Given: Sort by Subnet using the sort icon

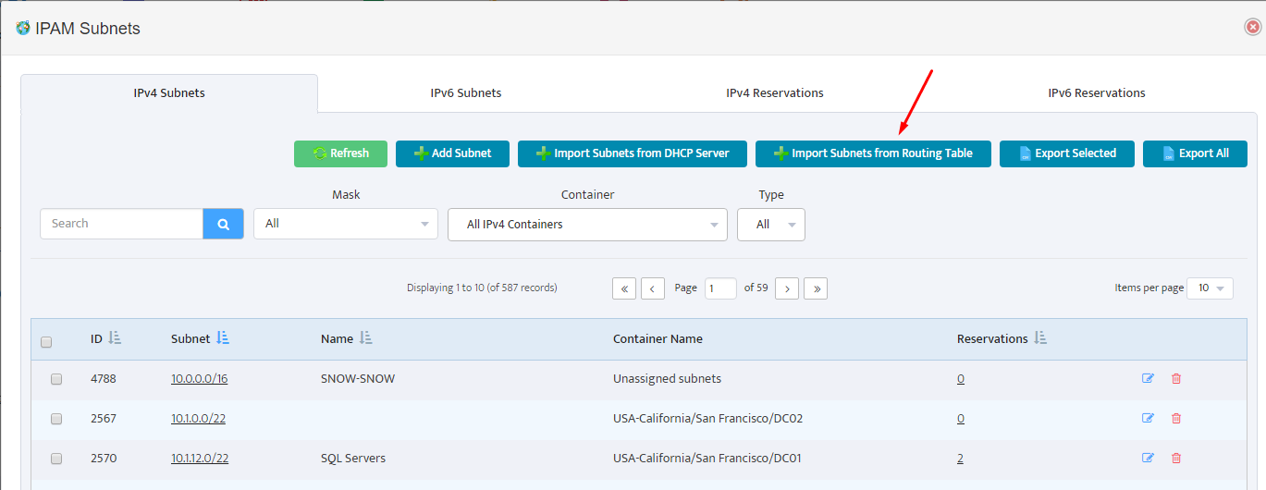Looking at the screenshot, I should (223, 338).
